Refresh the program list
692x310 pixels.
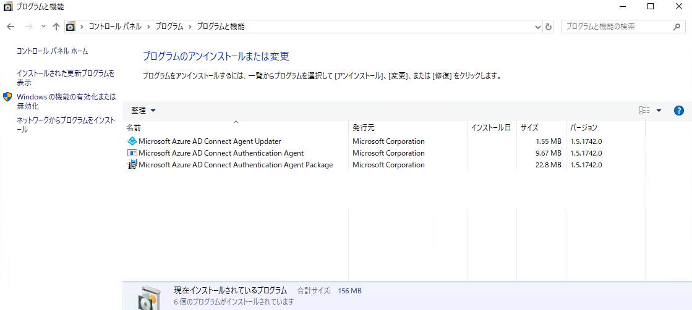(549, 27)
